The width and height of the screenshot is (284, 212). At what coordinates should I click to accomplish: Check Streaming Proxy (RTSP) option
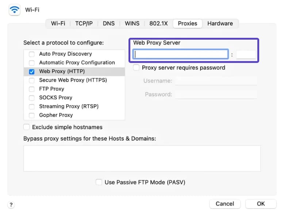point(32,107)
